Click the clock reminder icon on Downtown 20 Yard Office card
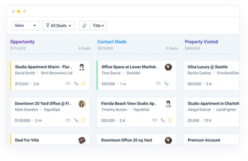 coord(83,120)
